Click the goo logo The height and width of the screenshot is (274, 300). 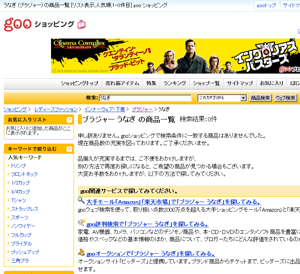point(18,24)
